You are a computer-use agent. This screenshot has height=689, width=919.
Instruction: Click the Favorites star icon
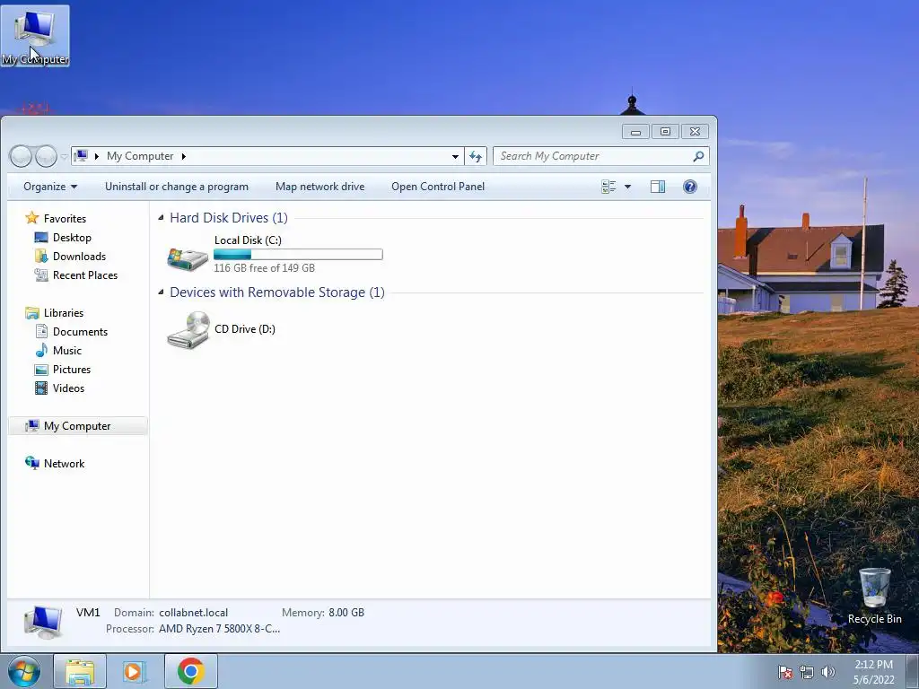31,218
